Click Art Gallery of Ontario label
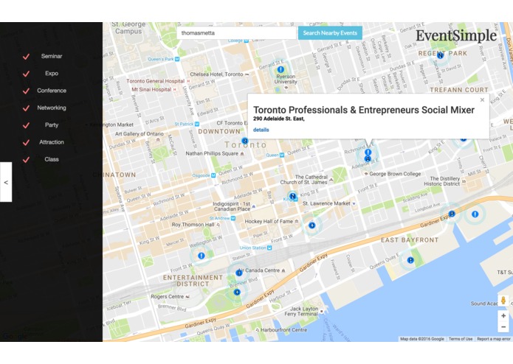 pos(139,134)
